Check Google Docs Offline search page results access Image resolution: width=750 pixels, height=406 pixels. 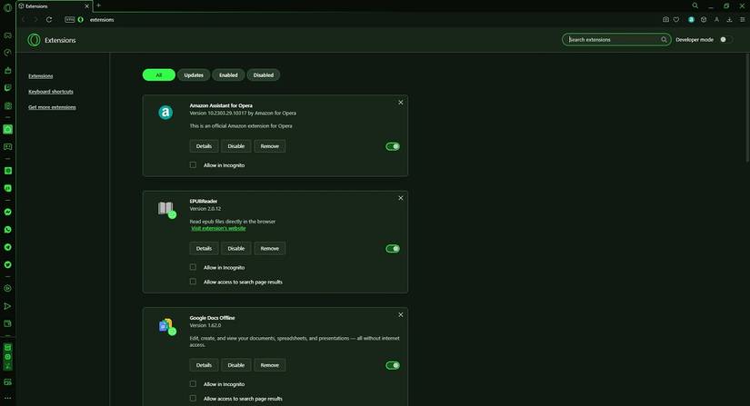click(x=193, y=398)
